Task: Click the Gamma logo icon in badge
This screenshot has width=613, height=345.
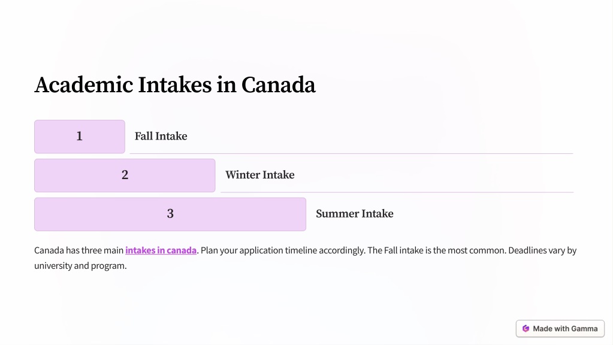Action: tap(526, 329)
